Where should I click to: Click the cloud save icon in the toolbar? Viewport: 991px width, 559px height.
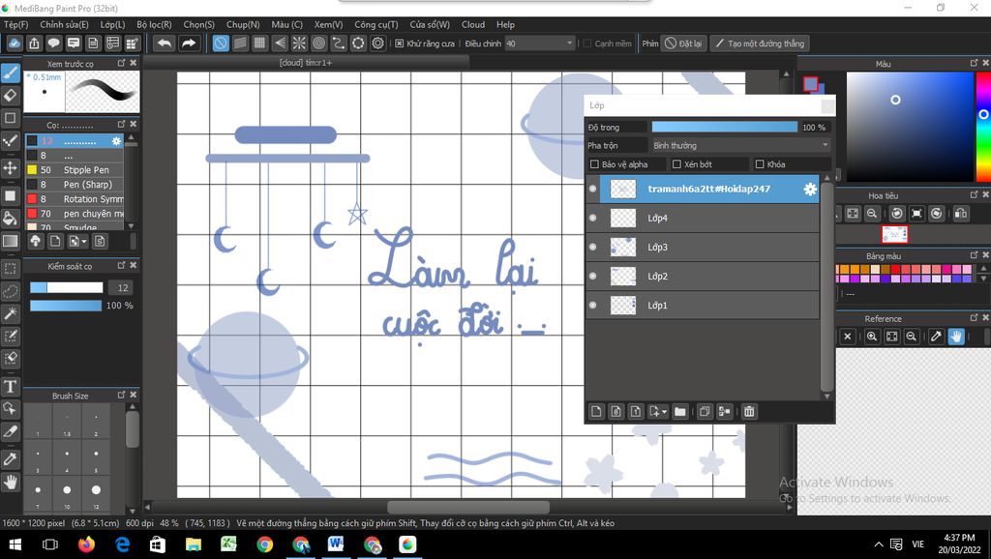[15, 43]
